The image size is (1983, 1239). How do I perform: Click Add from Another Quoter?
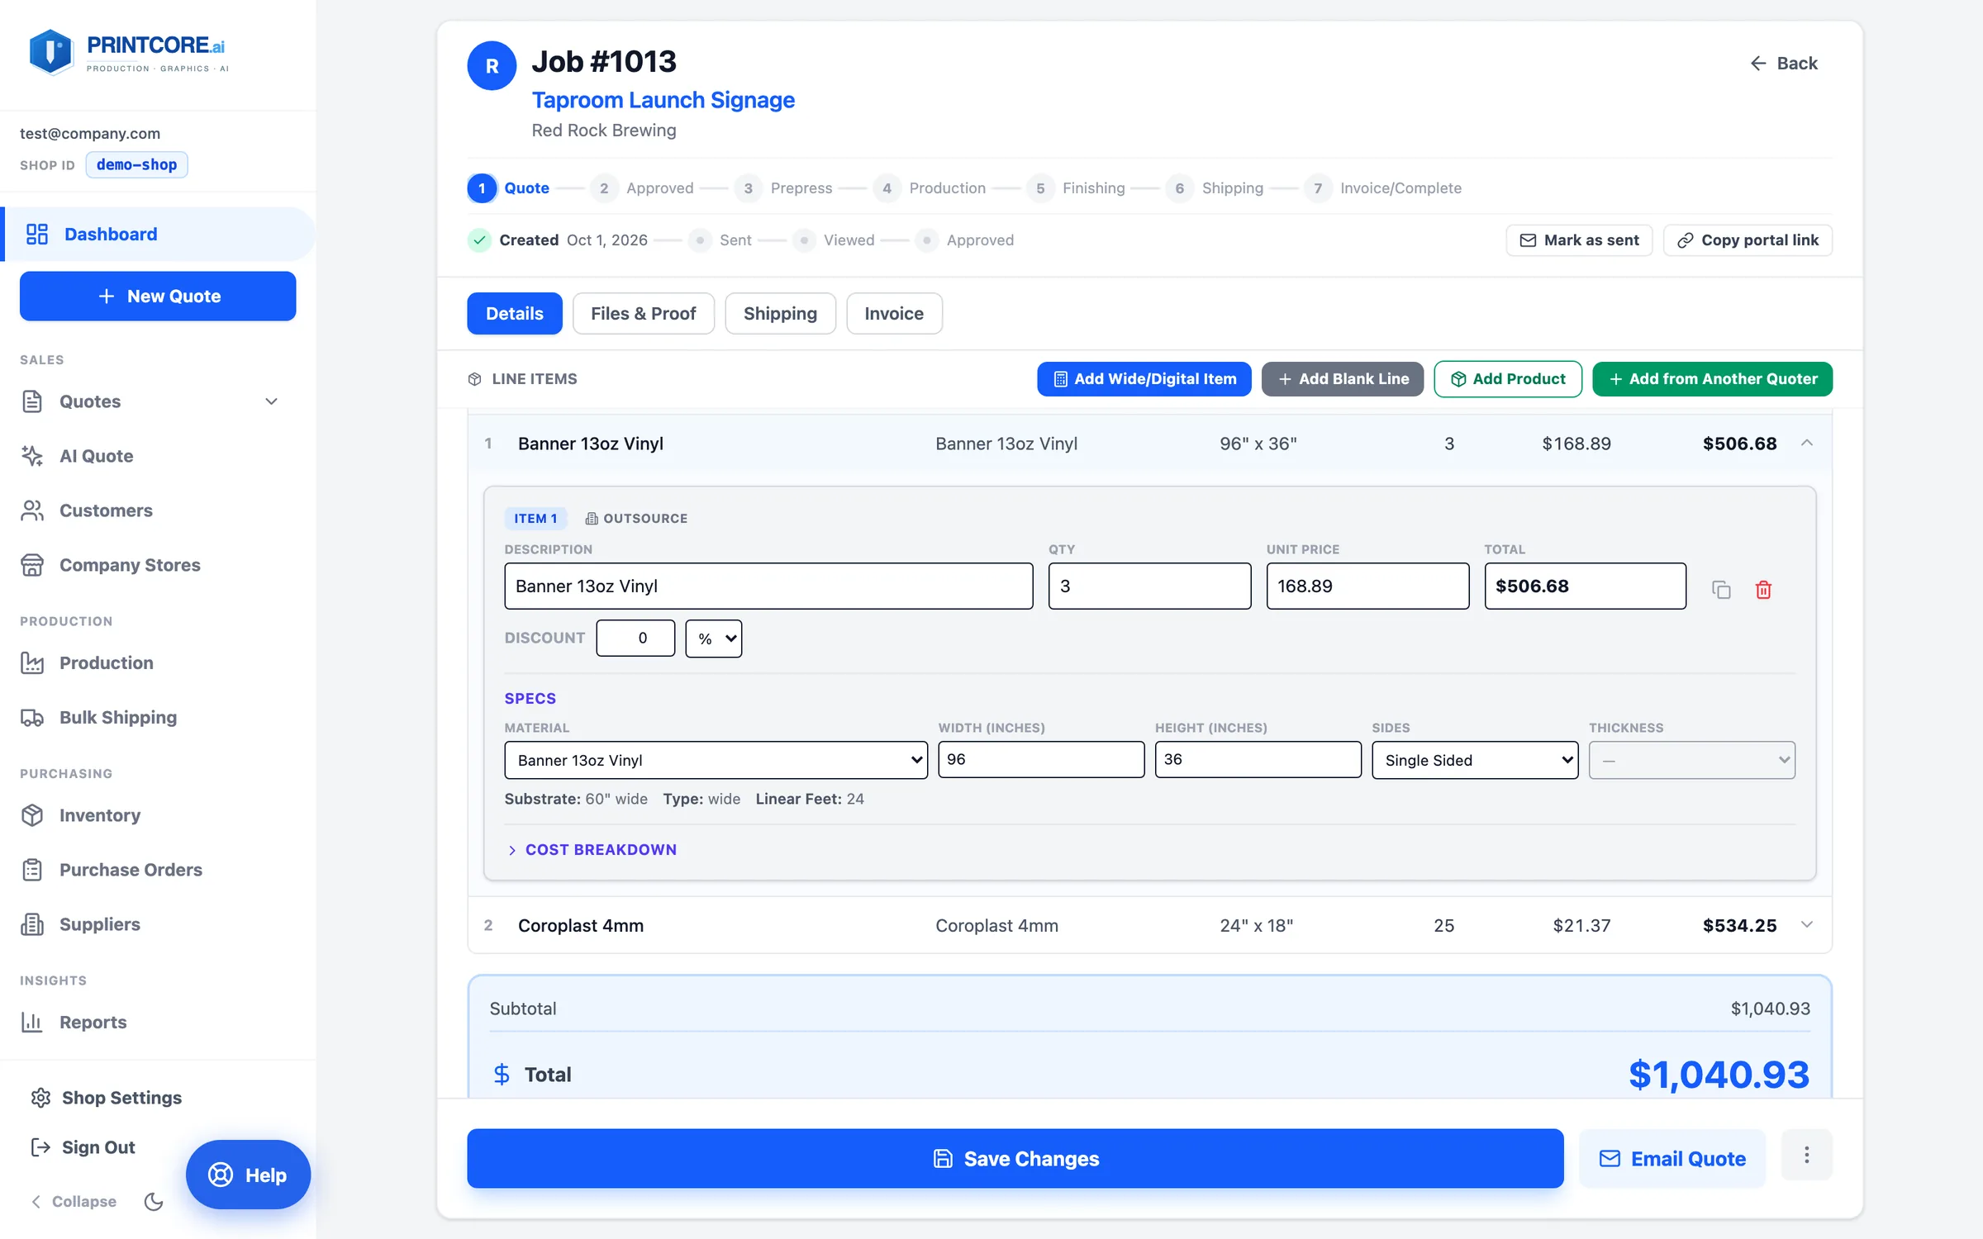(1712, 379)
